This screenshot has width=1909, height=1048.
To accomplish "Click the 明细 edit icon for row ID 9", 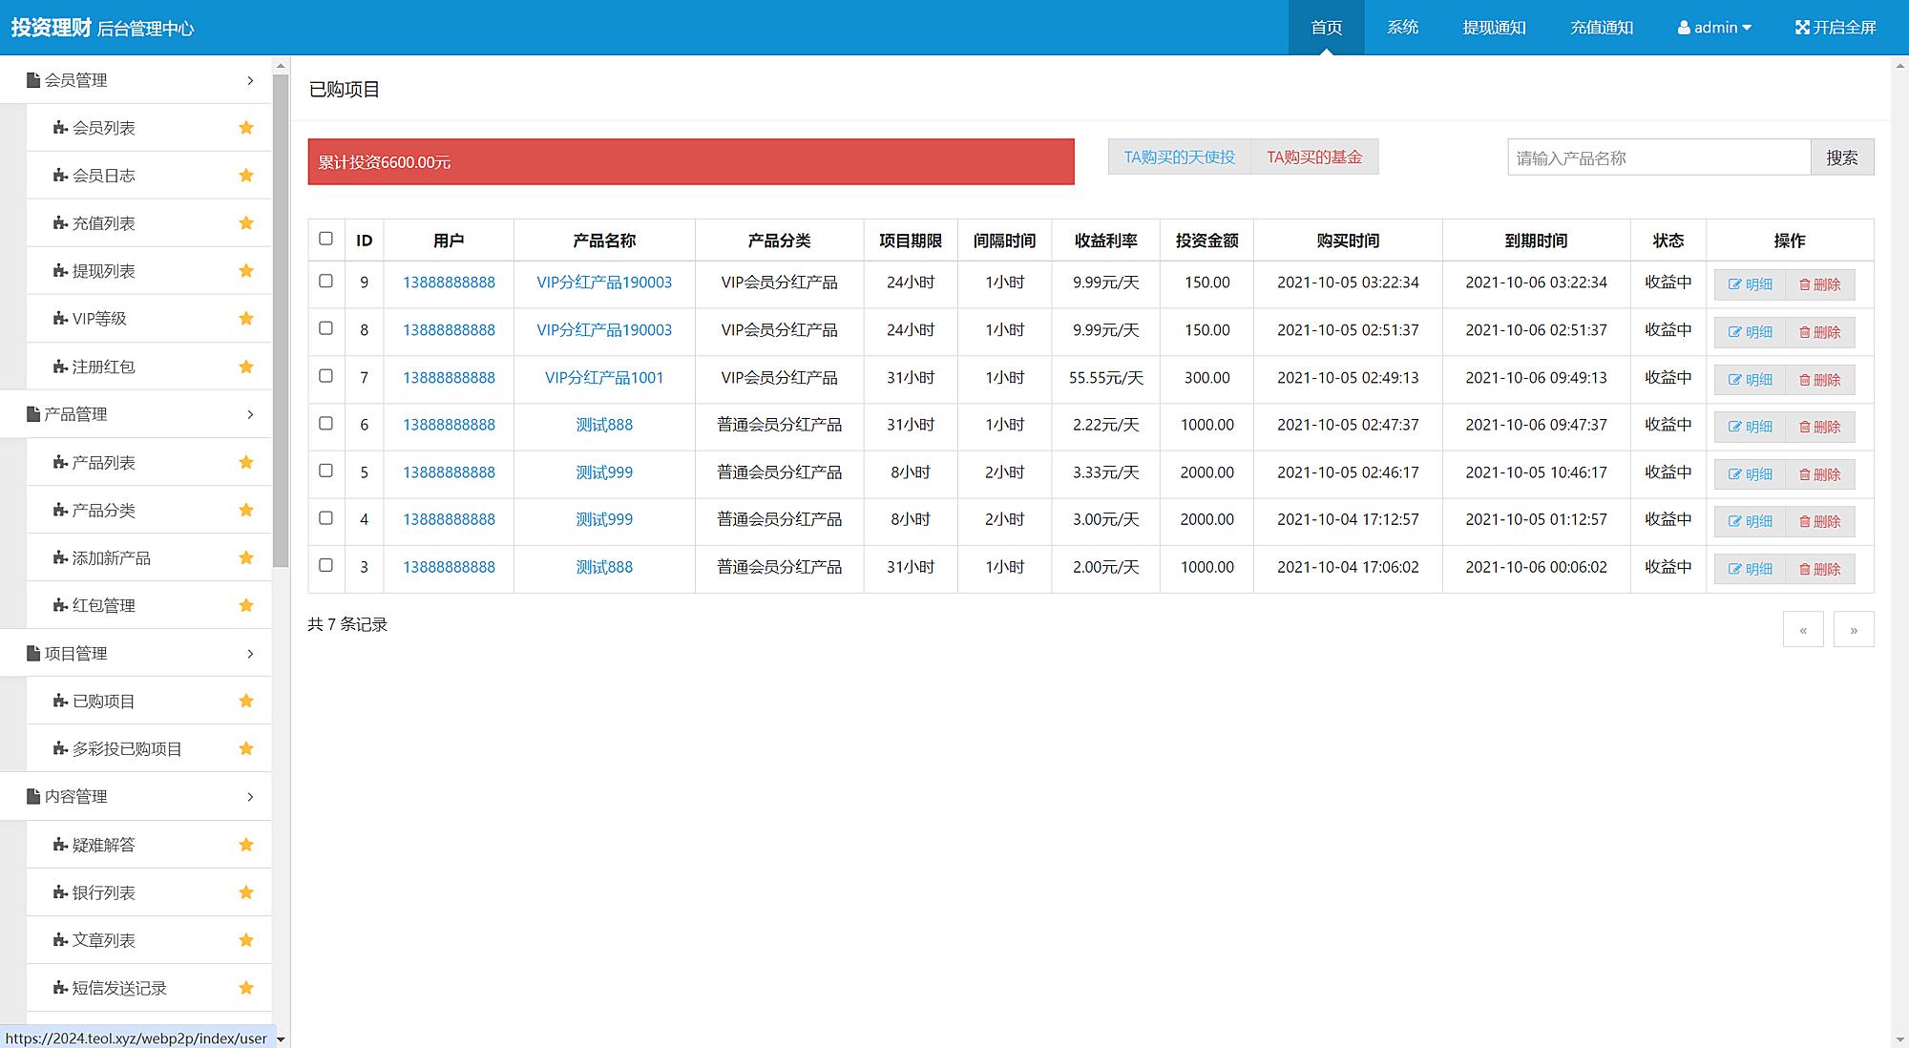I will tap(1734, 284).
